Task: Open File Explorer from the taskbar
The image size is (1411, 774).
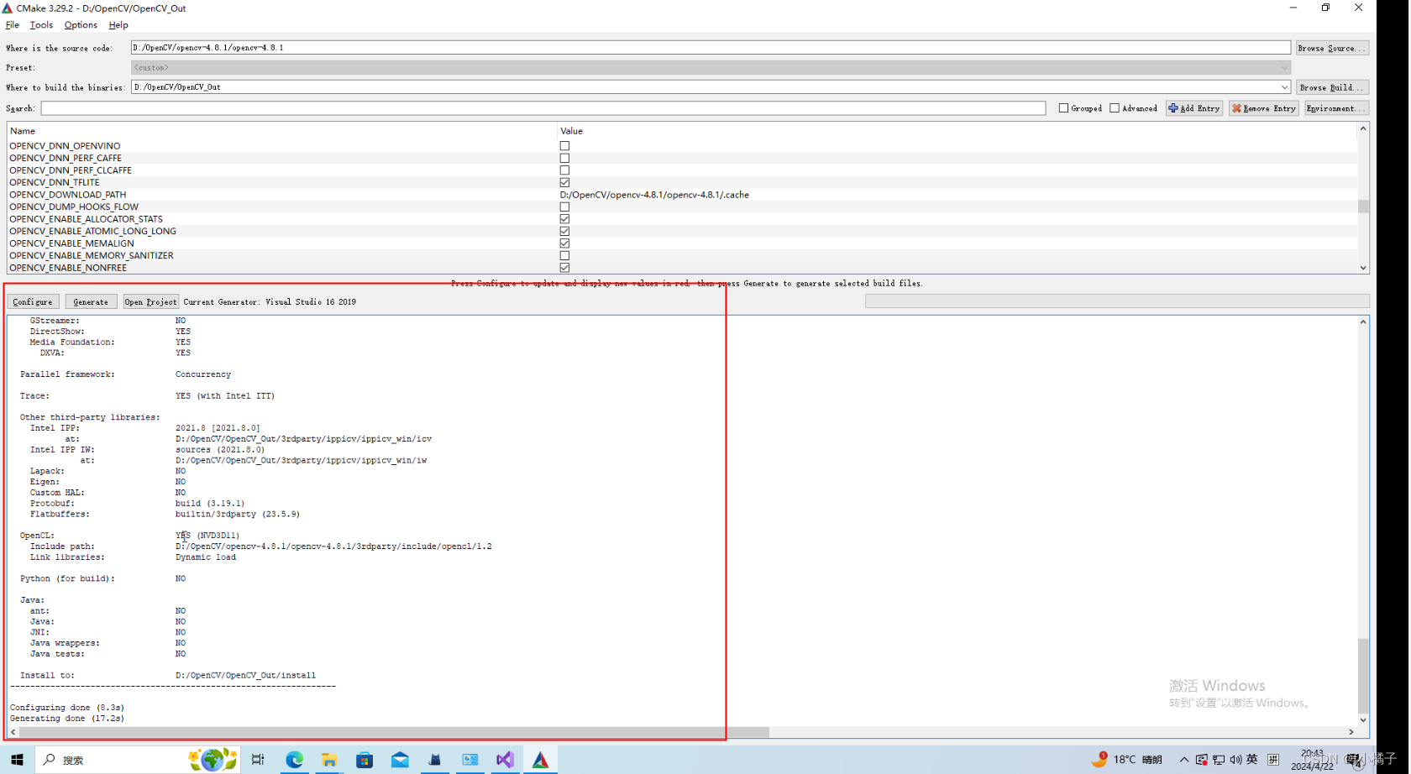Action: point(328,760)
